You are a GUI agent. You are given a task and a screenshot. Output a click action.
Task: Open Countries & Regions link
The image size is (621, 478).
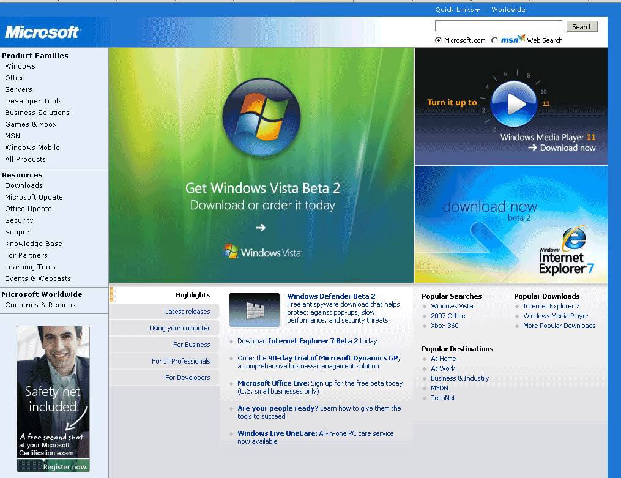pos(40,305)
